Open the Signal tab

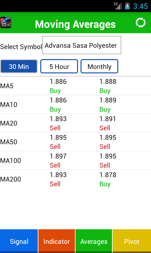(x=19, y=241)
